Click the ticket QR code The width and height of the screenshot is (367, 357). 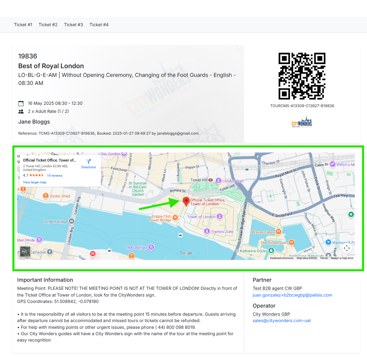tap(302, 76)
